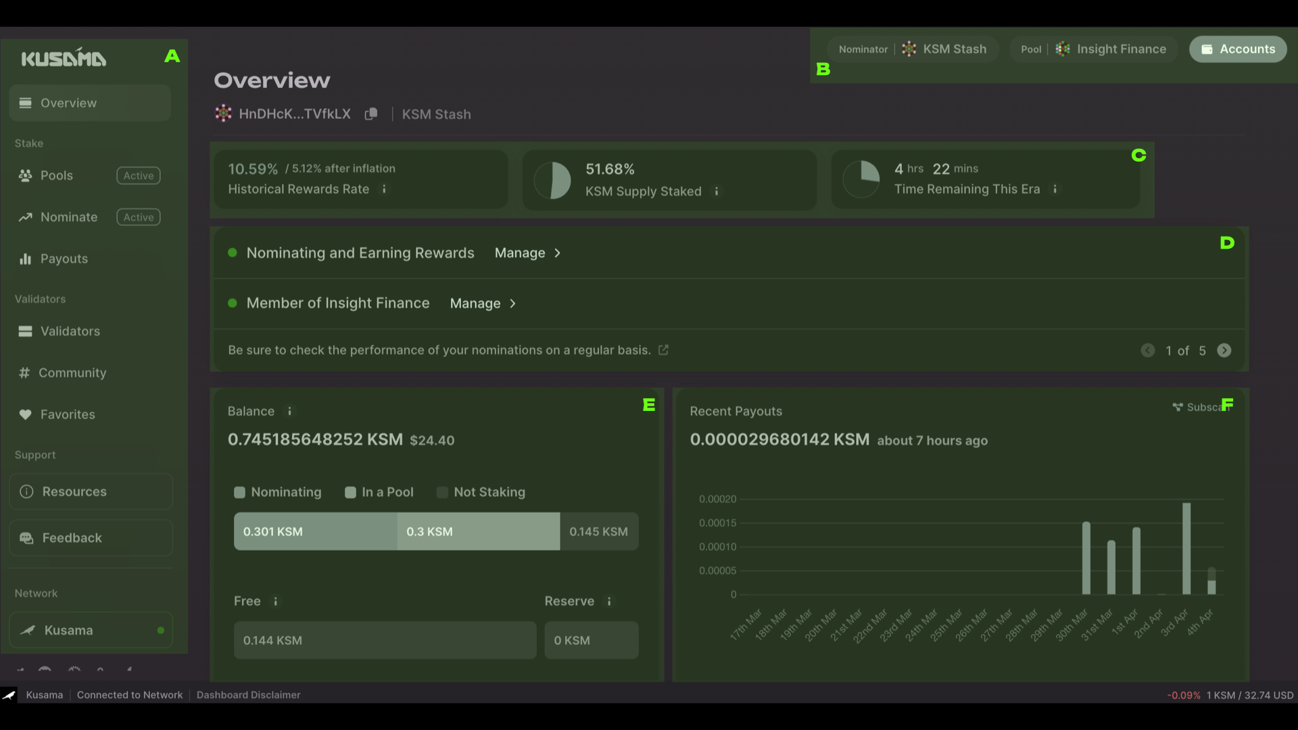Open the Validators section
The height and width of the screenshot is (730, 1298).
click(70, 332)
